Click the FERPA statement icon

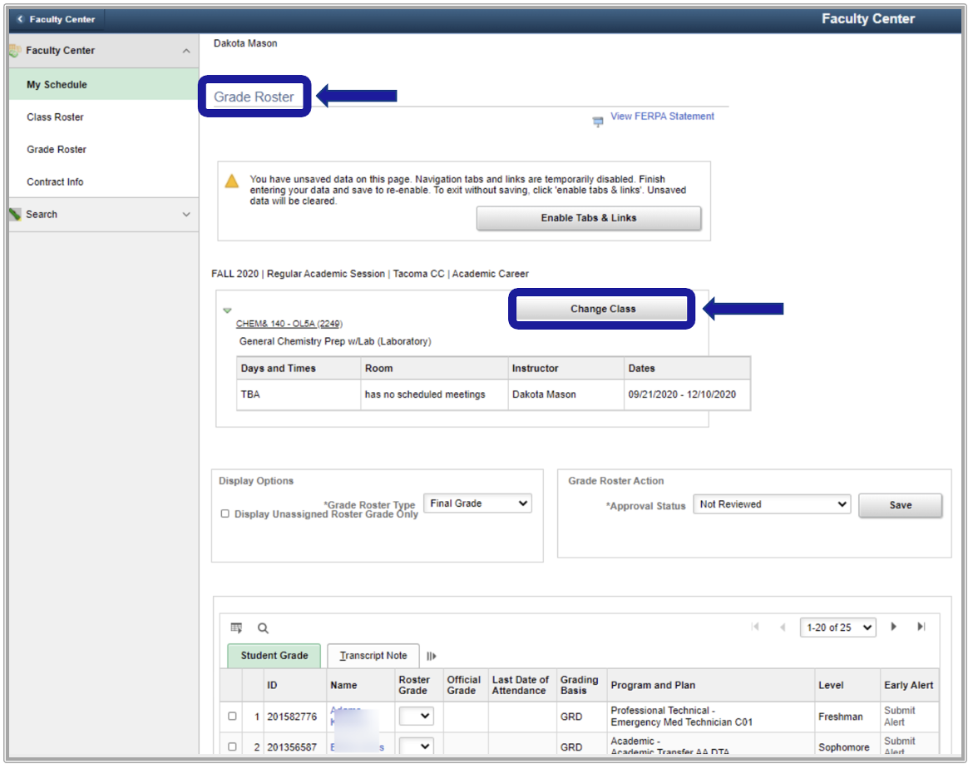pyautogui.click(x=597, y=122)
